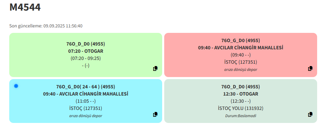Click İSTOÇ (127351) in the red card
The width and height of the screenshot is (325, 125).
240,62
